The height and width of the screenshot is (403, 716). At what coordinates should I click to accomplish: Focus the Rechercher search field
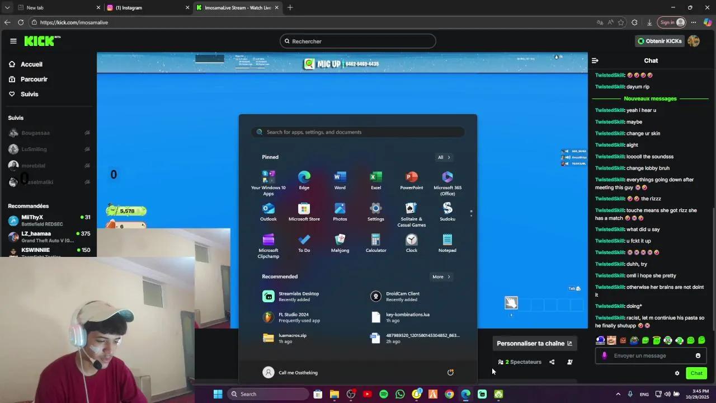[358, 41]
